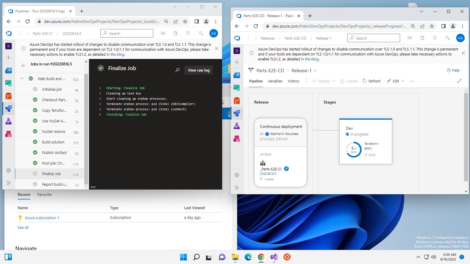Select Initialize job step
The image size is (470, 264).
(x=49, y=89)
